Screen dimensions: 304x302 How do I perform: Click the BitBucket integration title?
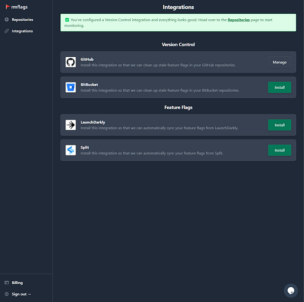pyautogui.click(x=89, y=85)
